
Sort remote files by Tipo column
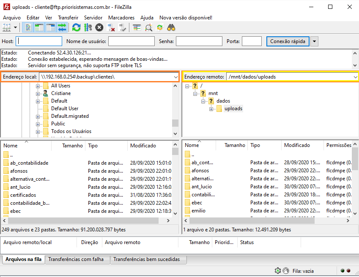point(264,145)
